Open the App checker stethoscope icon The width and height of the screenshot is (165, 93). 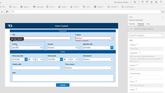click(x=135, y=2)
